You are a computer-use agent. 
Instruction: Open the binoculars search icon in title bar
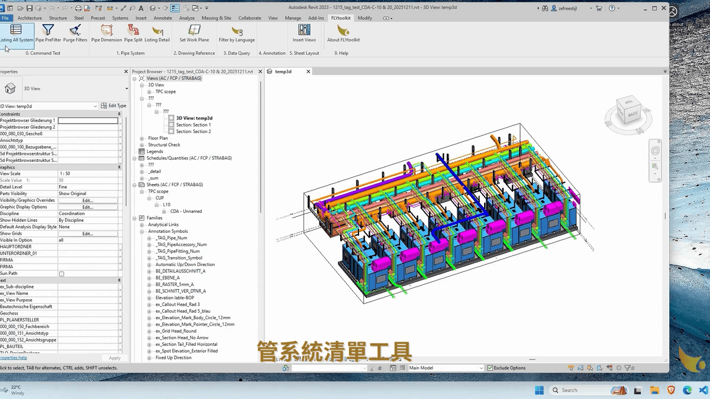tap(546, 8)
